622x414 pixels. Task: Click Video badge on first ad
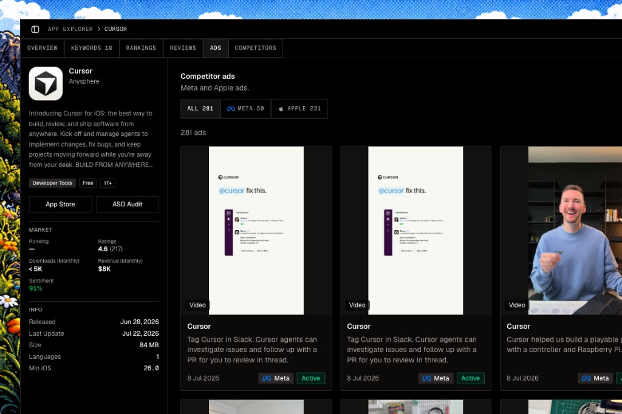pyautogui.click(x=197, y=305)
